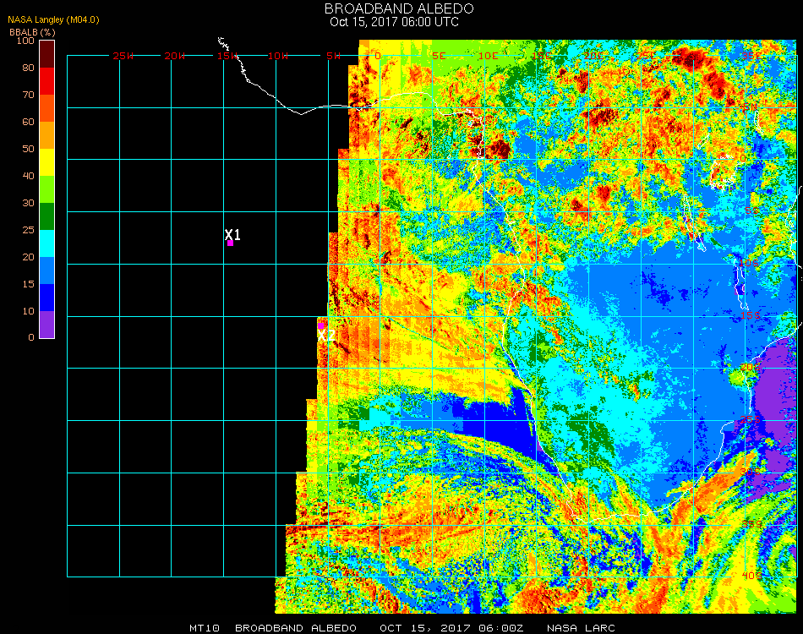
Task: Click the 20S latitude label
Action: (751, 368)
